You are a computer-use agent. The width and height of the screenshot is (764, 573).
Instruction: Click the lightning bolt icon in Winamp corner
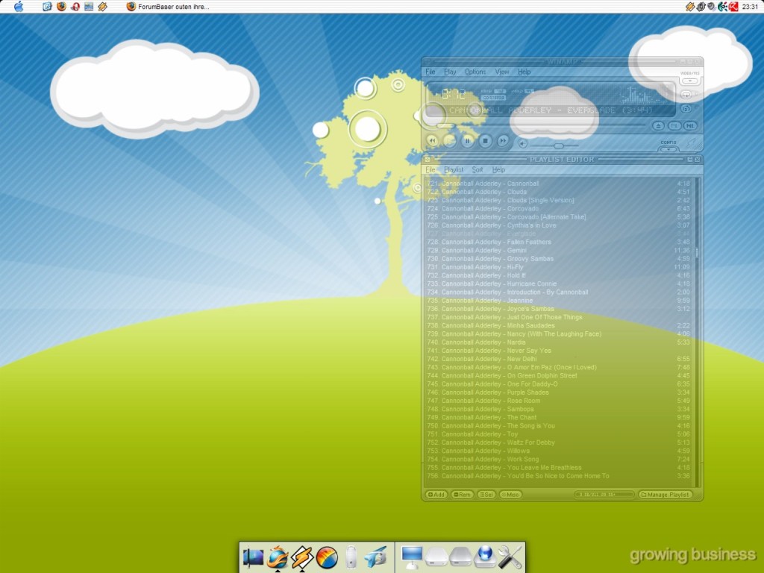coord(692,143)
